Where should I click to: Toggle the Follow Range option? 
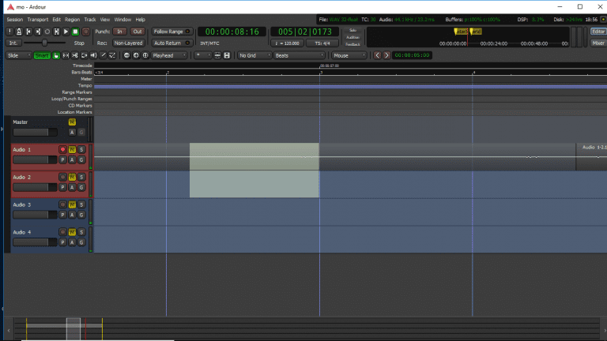pyautogui.click(x=169, y=32)
